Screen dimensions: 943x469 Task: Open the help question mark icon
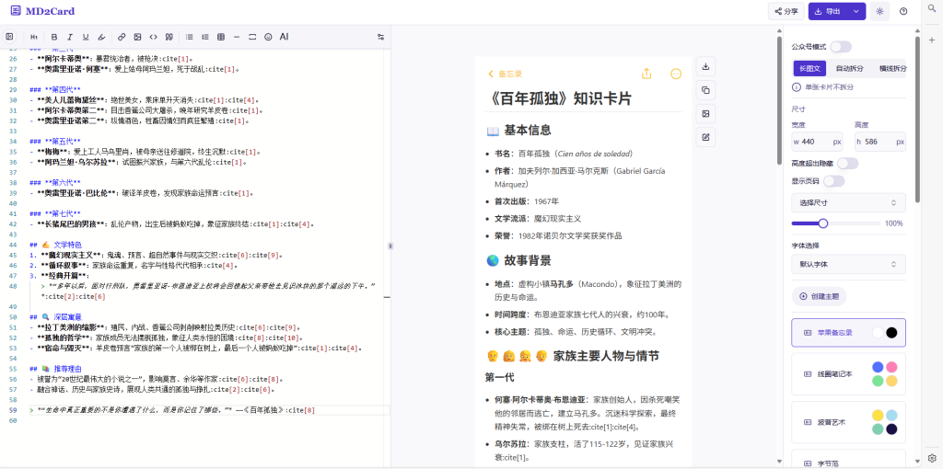(x=903, y=11)
